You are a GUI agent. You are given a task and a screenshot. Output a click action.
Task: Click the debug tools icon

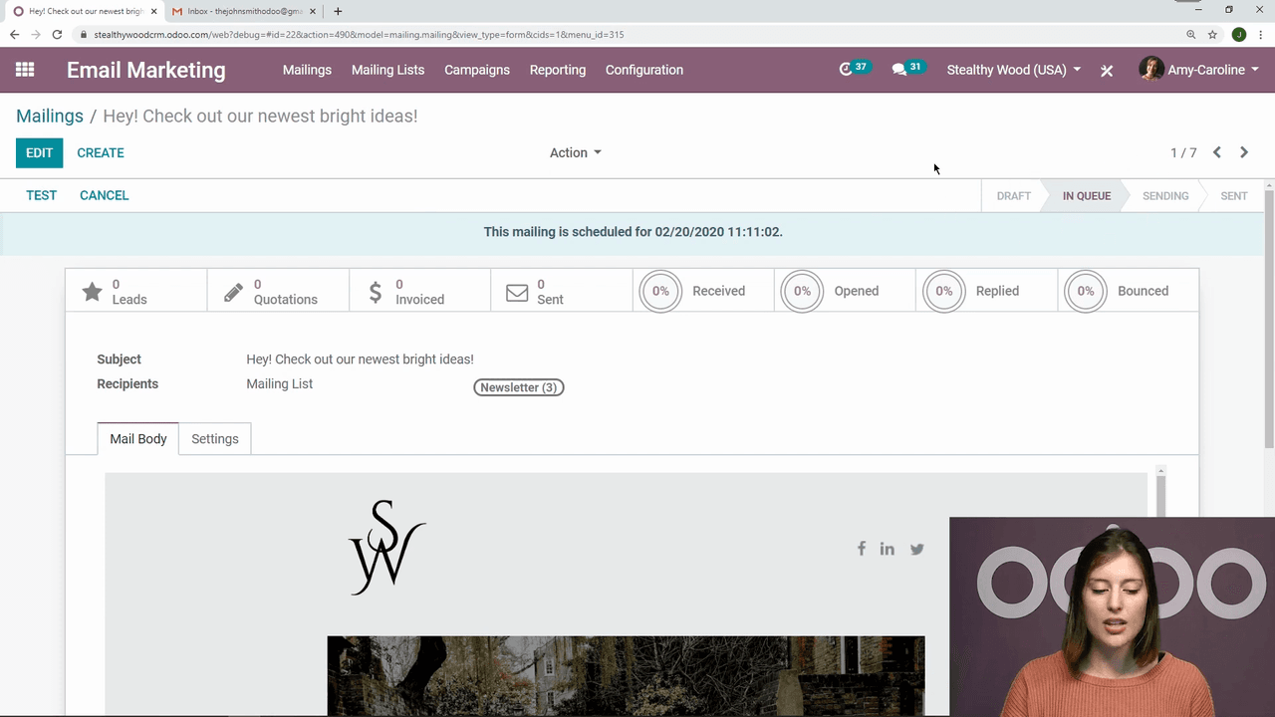(1107, 71)
